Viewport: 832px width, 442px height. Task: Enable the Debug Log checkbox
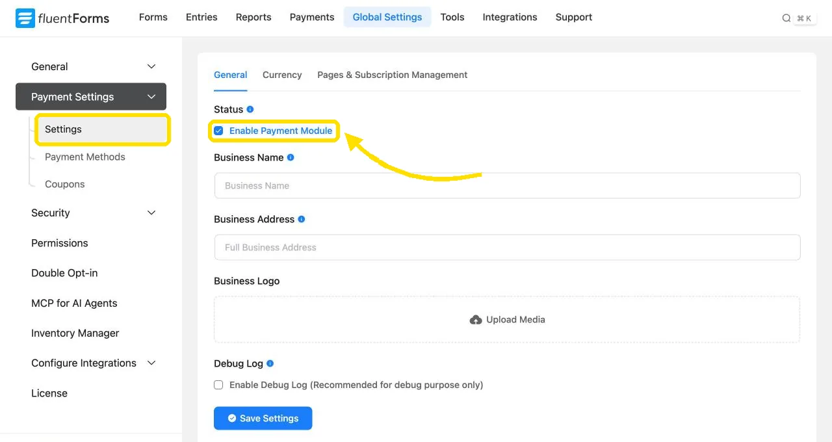(218, 385)
